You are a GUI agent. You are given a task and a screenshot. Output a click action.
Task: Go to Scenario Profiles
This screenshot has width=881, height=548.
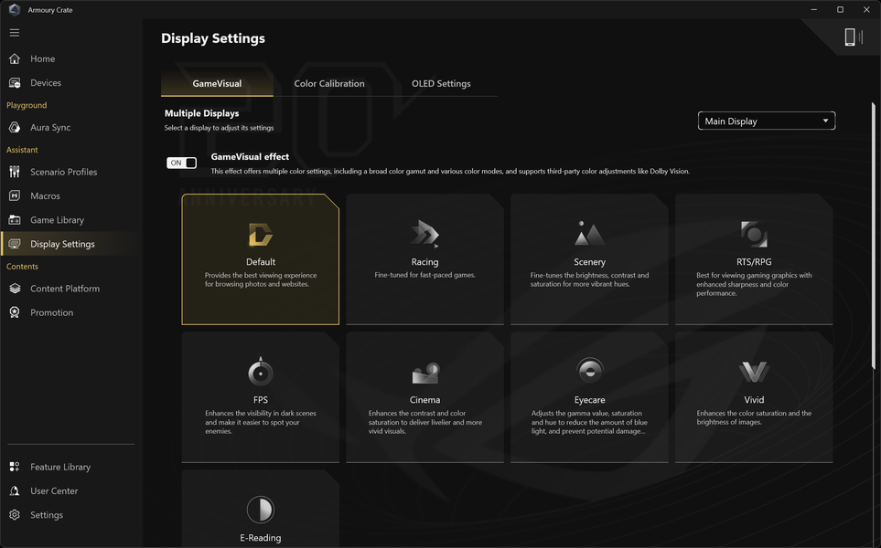click(63, 172)
